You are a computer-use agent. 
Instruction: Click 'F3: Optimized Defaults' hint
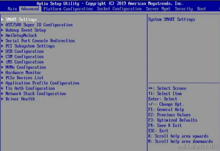(173, 120)
